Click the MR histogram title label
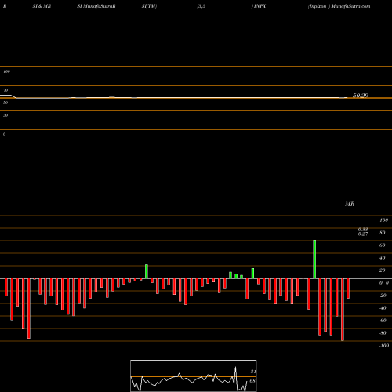 coord(350,204)
